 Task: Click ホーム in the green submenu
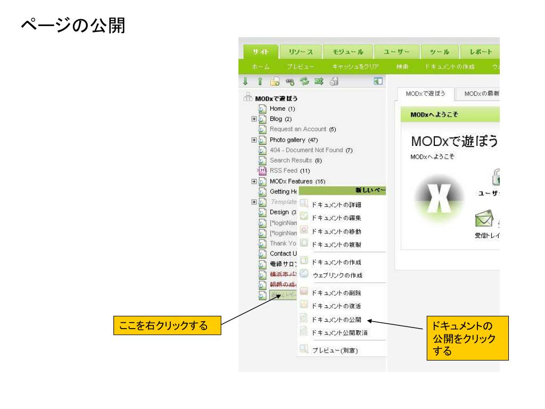(x=261, y=67)
